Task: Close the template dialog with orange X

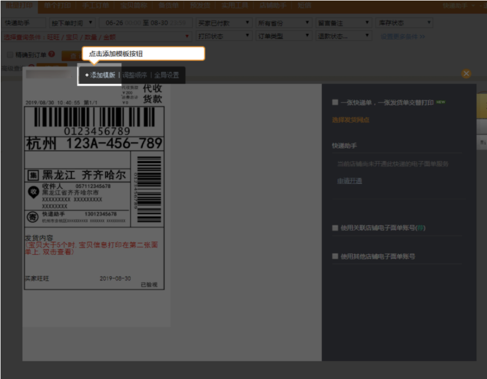Action: [466, 74]
